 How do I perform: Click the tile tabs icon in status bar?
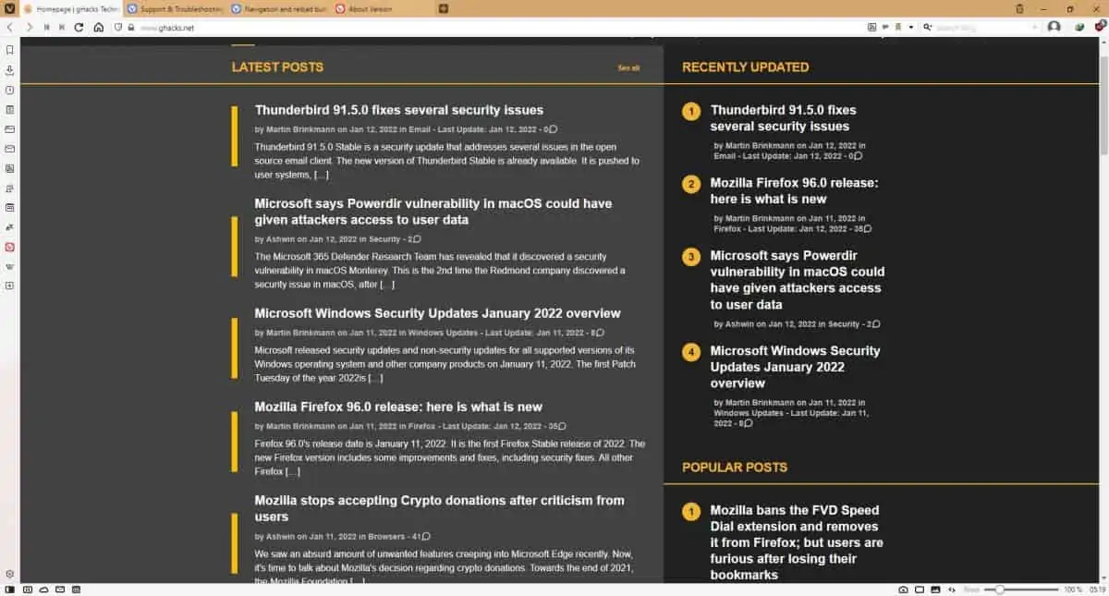[920, 589]
